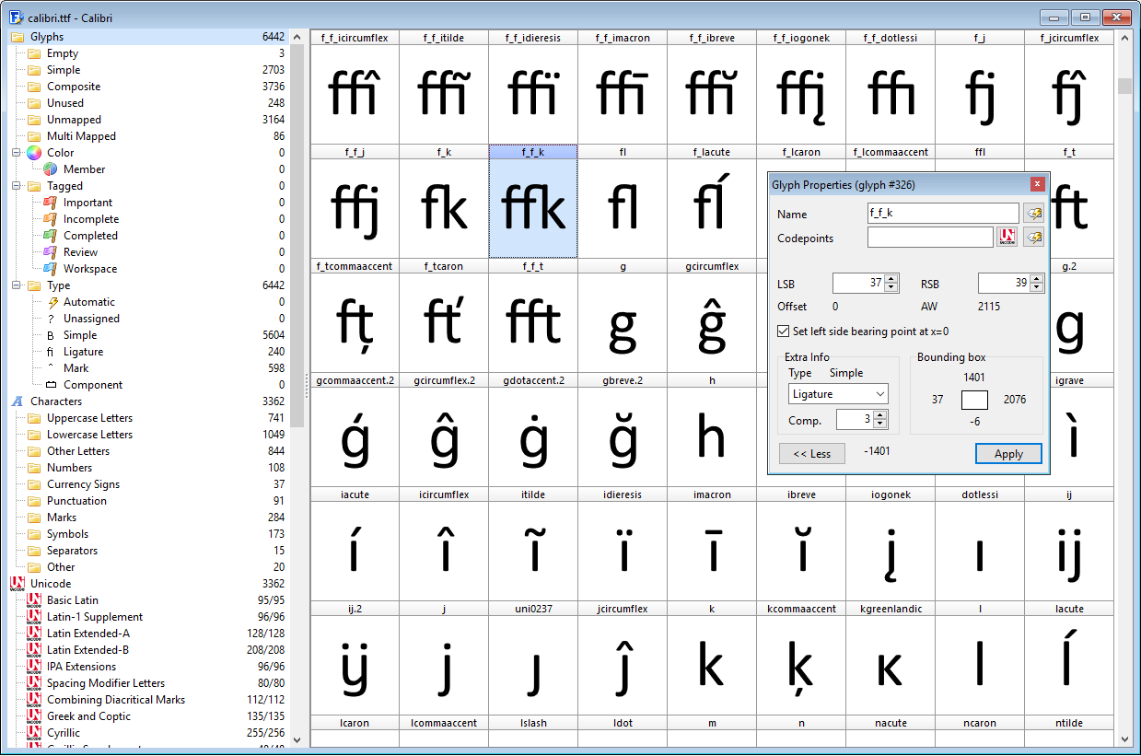Click the Member color pie icon
1141x756 pixels.
pos(51,169)
